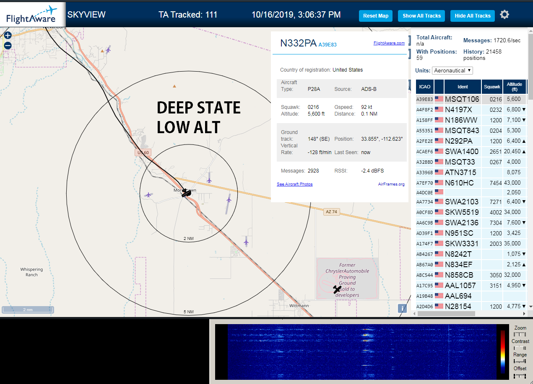The width and height of the screenshot is (533, 384).
Task: Click US flag in ATN3715 row
Action: 439,173
